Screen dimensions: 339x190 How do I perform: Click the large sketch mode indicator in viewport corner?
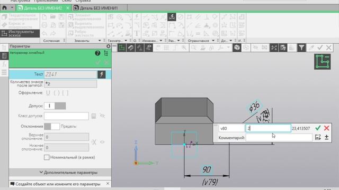click(323, 62)
